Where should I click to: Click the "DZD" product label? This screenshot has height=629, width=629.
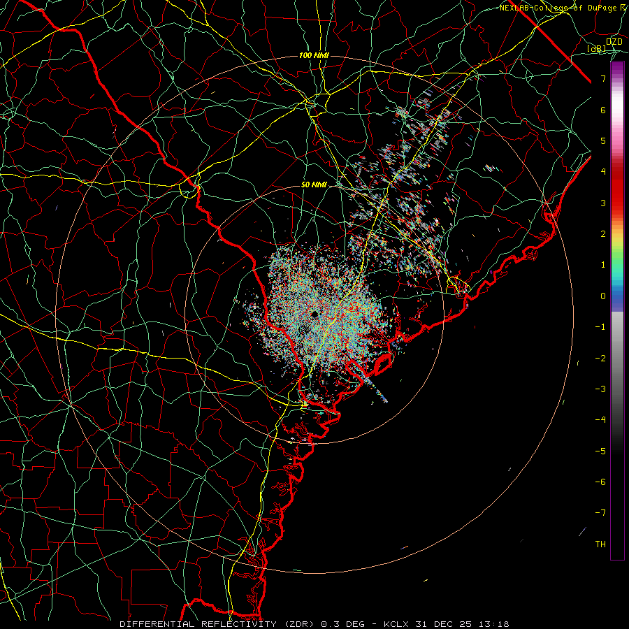pos(614,42)
